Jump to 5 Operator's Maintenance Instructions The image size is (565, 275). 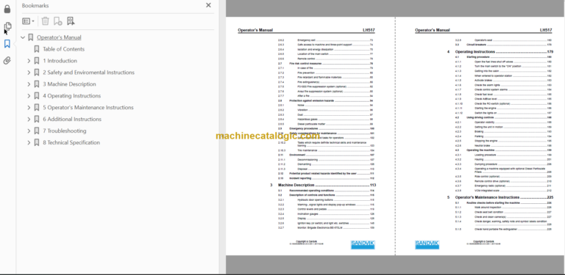coord(88,107)
